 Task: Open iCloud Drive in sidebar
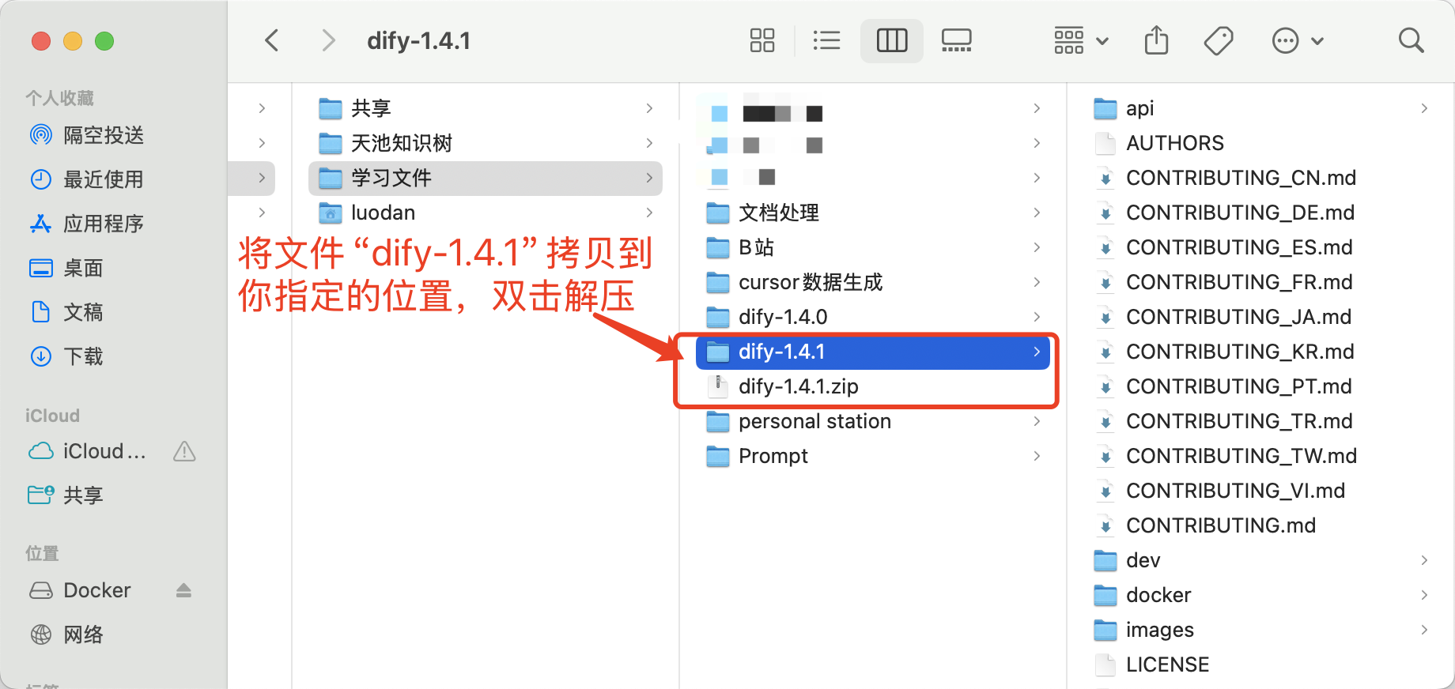pos(87,451)
